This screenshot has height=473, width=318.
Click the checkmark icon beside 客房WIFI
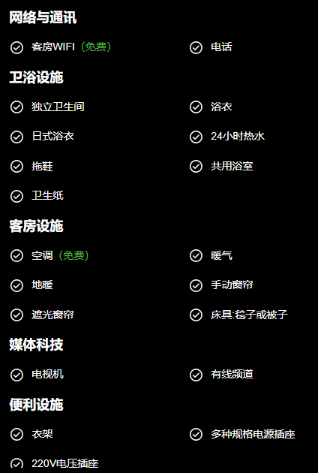click(16, 47)
